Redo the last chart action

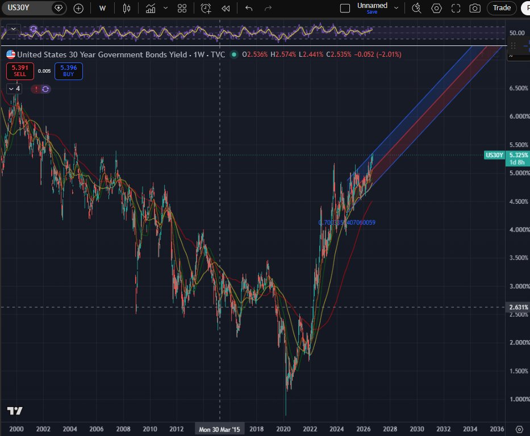point(268,9)
